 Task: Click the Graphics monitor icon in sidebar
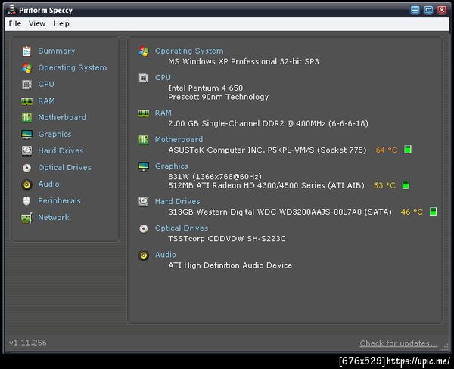pyautogui.click(x=26, y=135)
